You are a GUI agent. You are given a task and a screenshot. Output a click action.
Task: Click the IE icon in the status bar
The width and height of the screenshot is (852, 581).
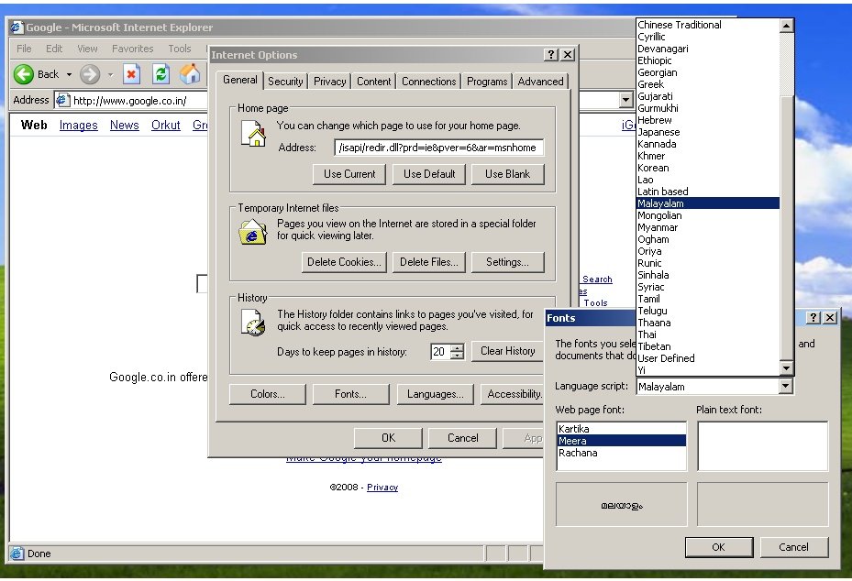[17, 554]
